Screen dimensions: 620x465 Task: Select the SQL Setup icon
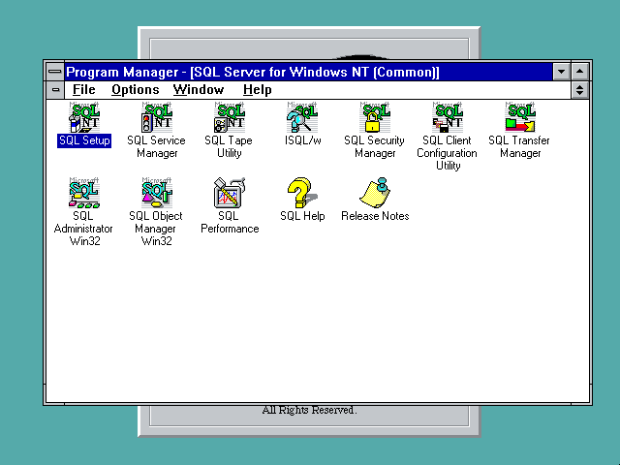pos(84,117)
